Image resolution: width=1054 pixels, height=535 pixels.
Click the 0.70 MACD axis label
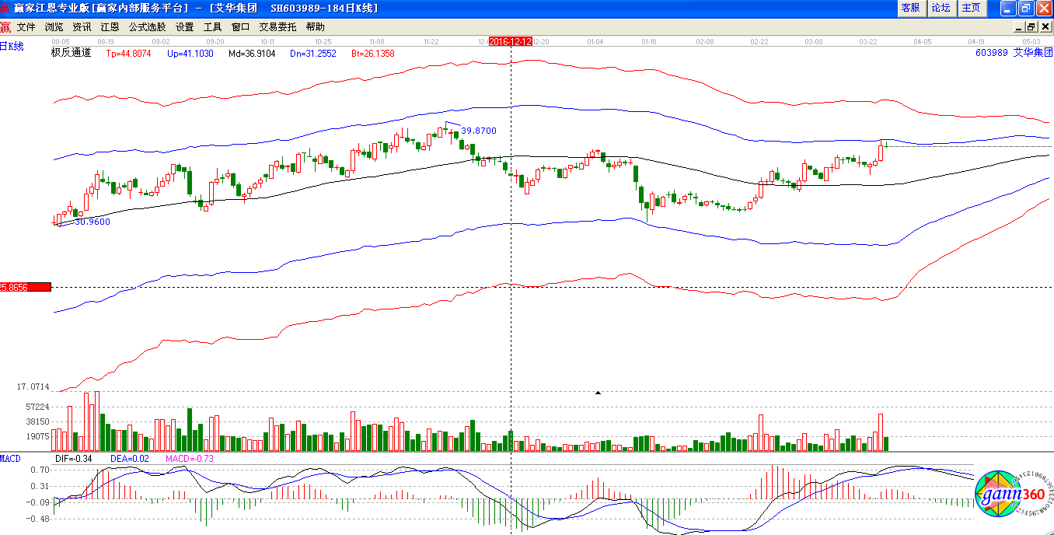tap(40, 470)
